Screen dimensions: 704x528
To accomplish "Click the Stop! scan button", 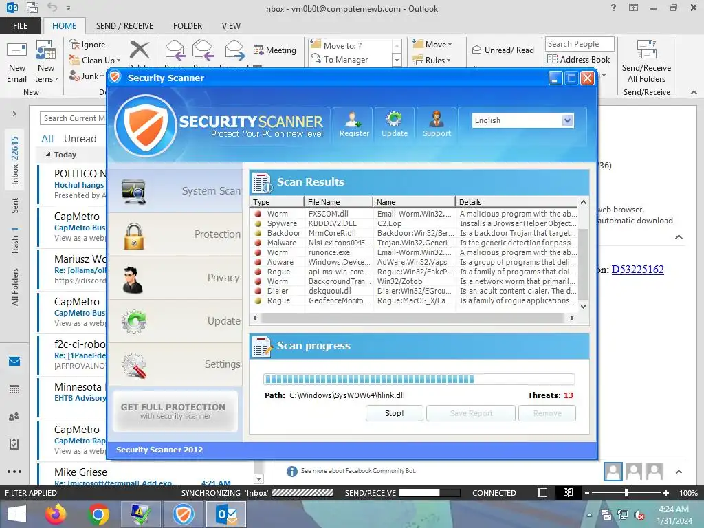I will 394,413.
